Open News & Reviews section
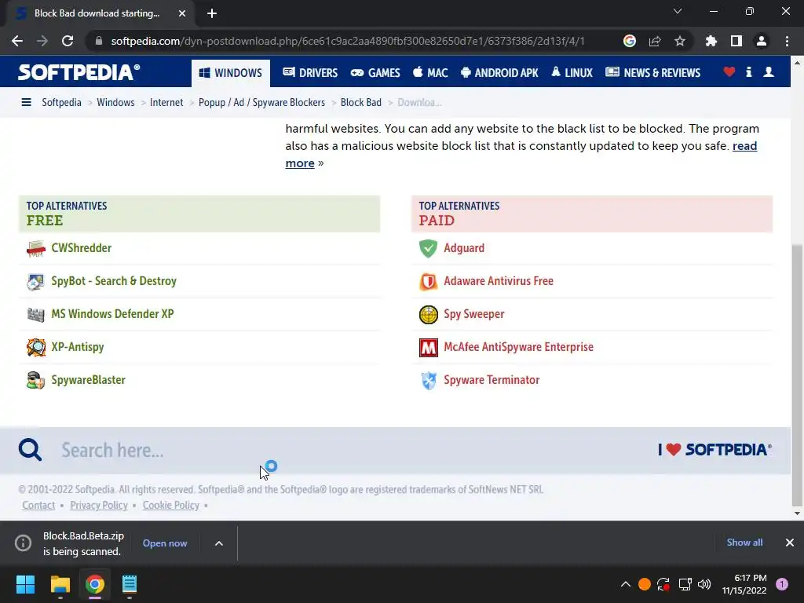The width and height of the screenshot is (804, 603). click(652, 73)
